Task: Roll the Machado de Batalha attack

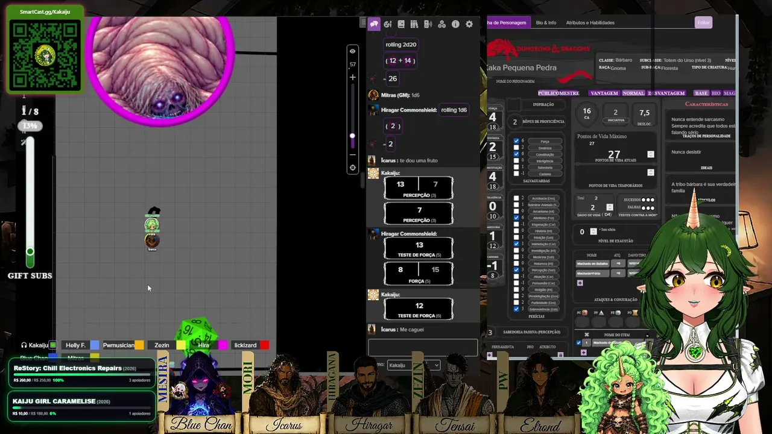Action: coord(592,263)
